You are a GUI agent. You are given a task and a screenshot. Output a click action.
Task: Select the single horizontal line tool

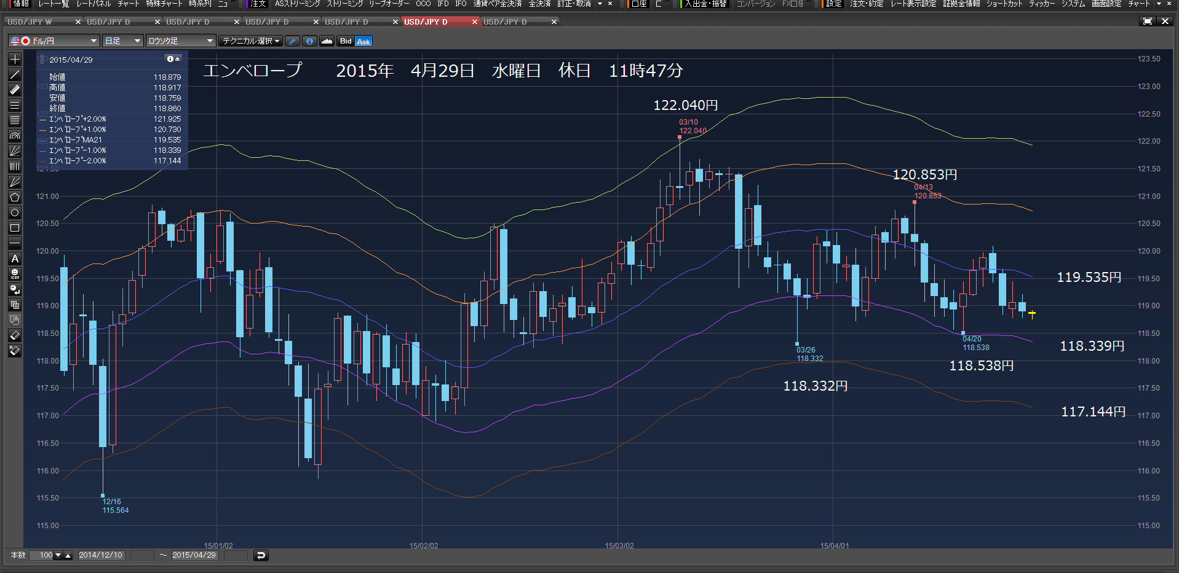(x=15, y=243)
